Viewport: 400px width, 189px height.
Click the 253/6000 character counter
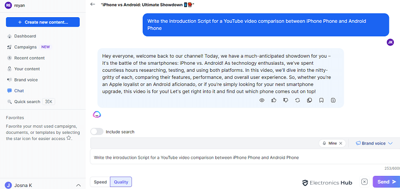(x=392, y=168)
